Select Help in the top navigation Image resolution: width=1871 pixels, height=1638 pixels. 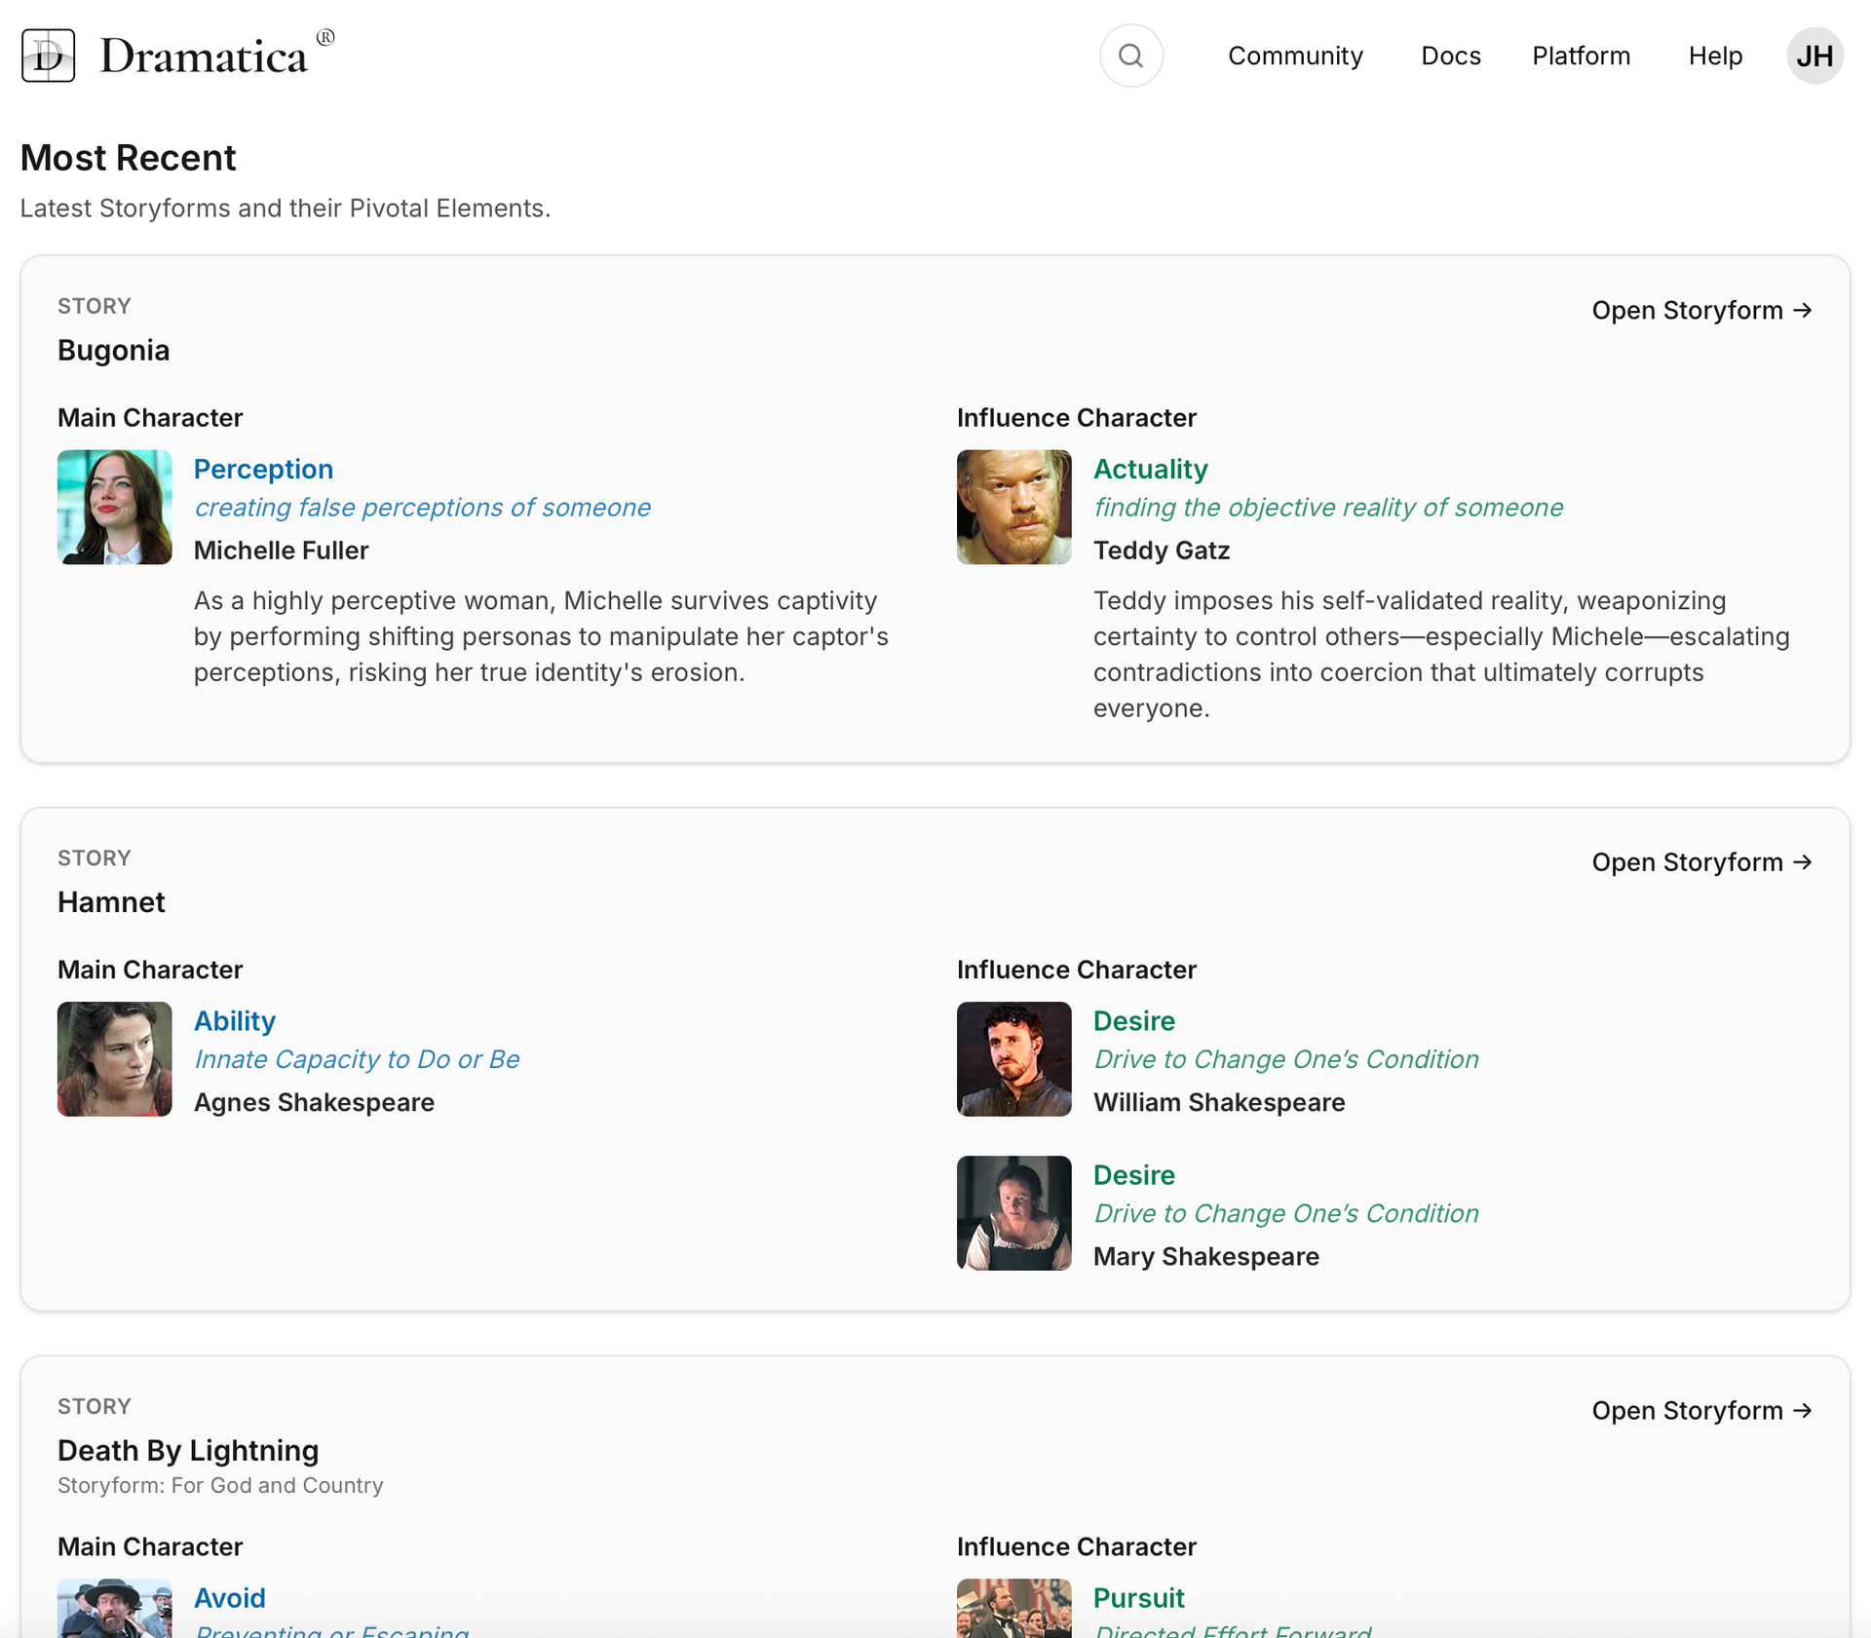point(1714,56)
